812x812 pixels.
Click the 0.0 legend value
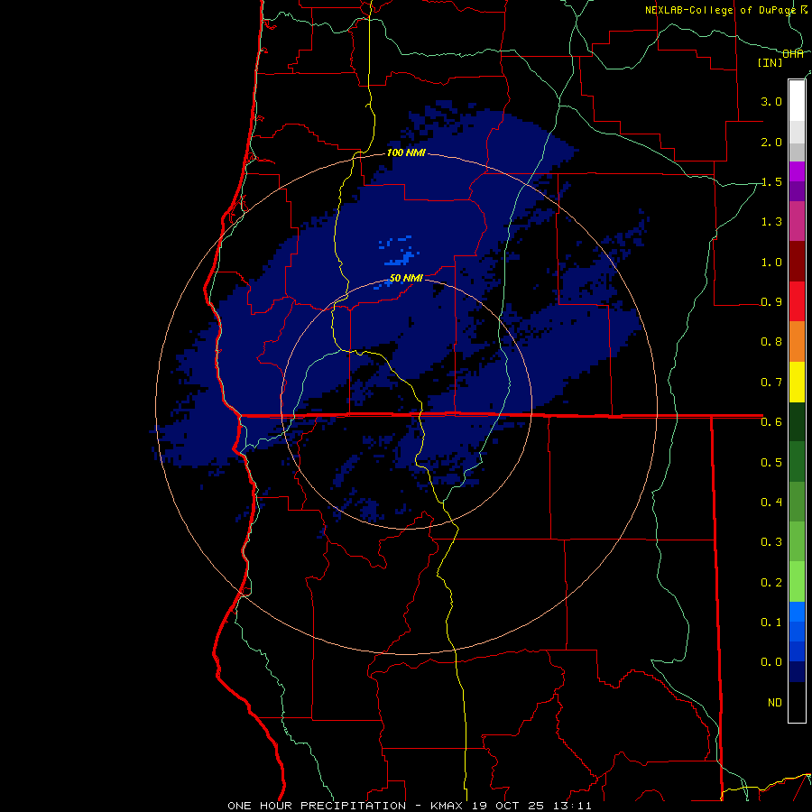771,662
